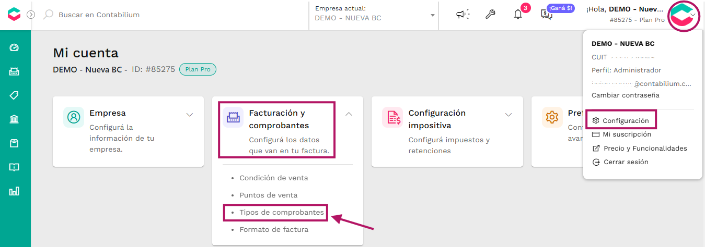The height and width of the screenshot is (247, 705).
Task: Open the wrench tools icon
Action: [490, 15]
